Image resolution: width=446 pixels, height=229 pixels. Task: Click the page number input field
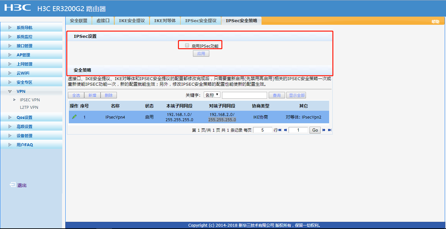pyautogui.click(x=298, y=130)
